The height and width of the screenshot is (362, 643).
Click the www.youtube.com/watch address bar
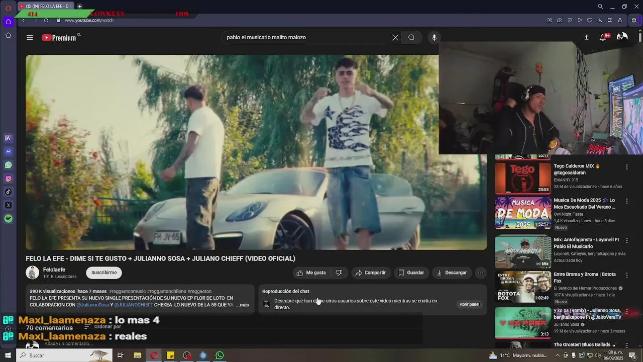click(89, 20)
